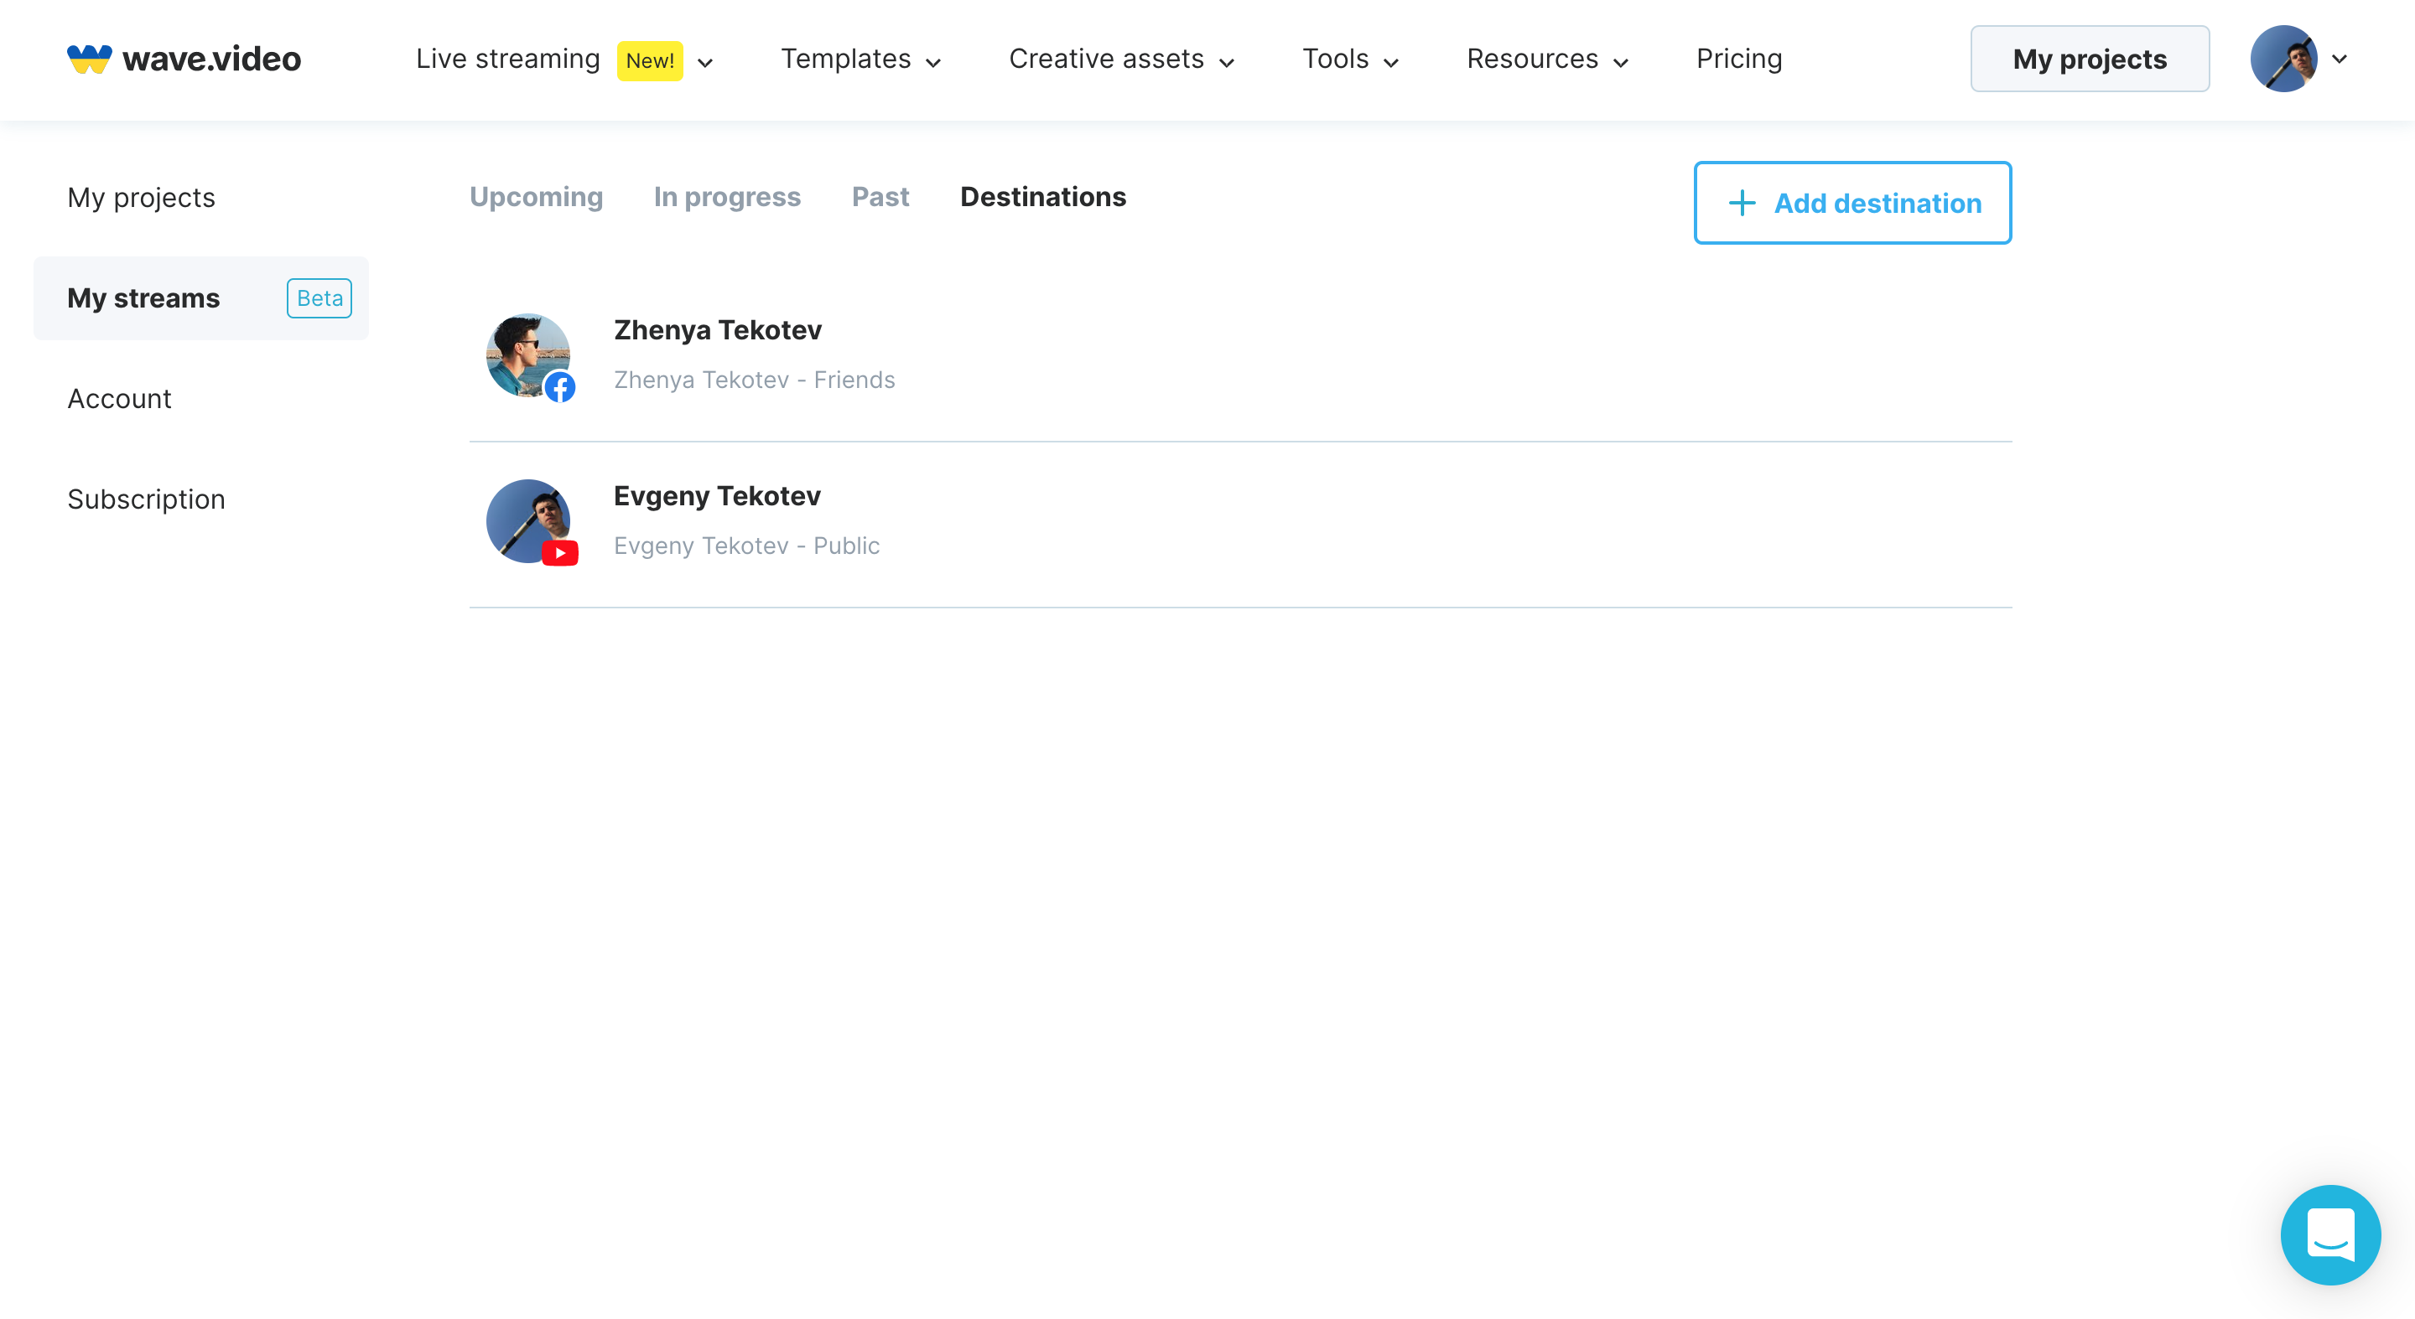Screen dimensions: 2415x1319
Task: Open the chat support widget
Action: (2329, 1234)
